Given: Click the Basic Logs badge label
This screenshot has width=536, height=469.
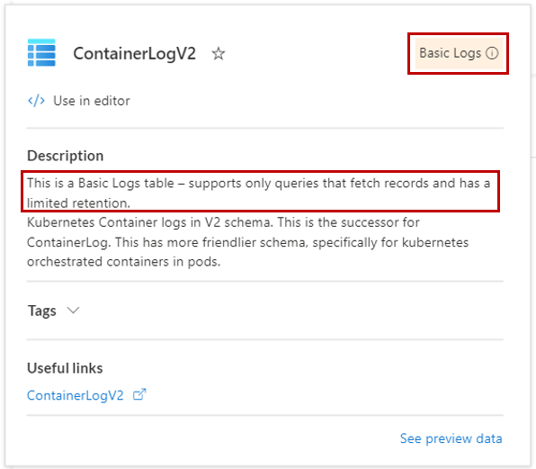Looking at the screenshot, I should point(450,53).
